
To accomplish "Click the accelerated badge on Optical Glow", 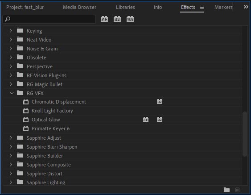I will click(146, 120).
